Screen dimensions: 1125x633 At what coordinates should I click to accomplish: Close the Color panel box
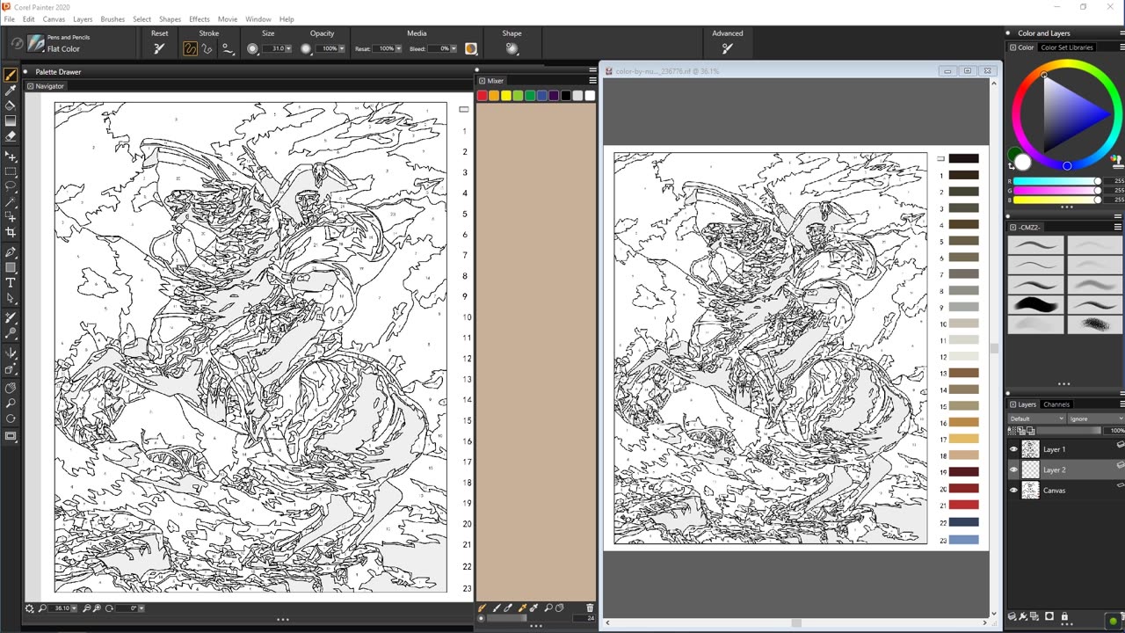click(x=1012, y=47)
